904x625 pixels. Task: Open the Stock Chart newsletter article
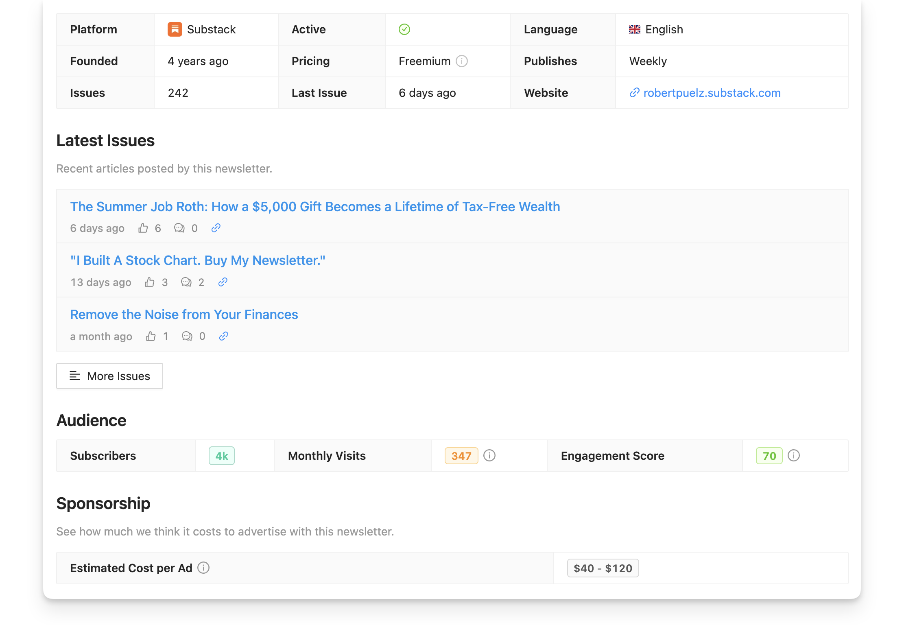click(198, 260)
